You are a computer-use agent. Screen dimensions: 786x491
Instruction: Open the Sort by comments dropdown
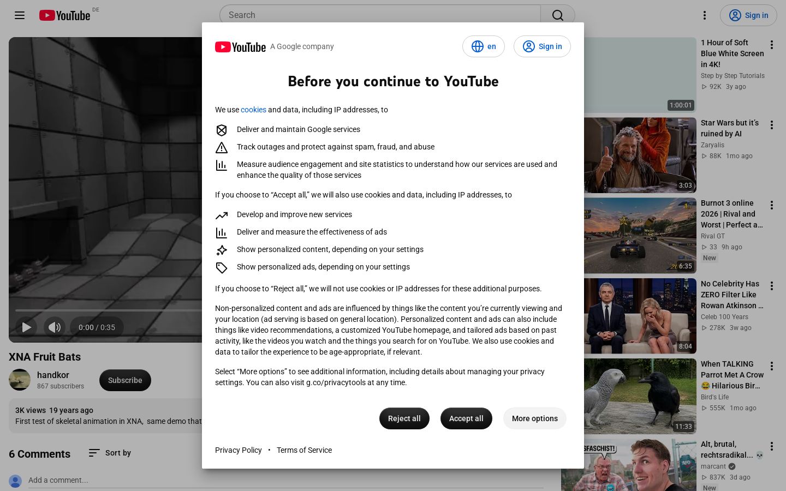110,453
